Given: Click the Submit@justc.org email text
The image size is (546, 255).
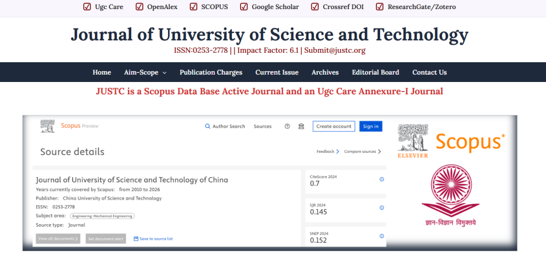Looking at the screenshot, I should [335, 51].
